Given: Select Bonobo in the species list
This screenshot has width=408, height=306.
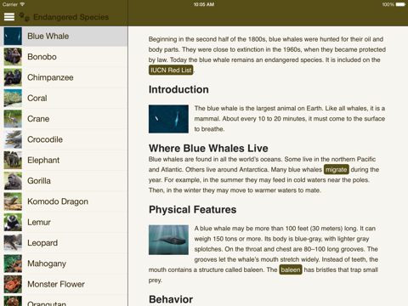Looking at the screenshot, I should tap(64, 57).
